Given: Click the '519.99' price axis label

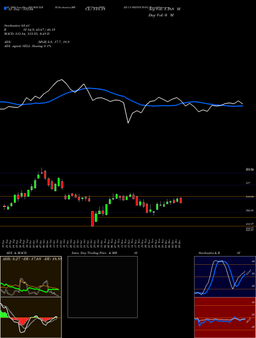Looking at the screenshot, I should pos(250,197).
